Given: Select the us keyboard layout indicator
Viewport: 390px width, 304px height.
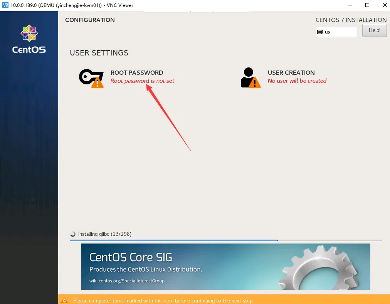Looking at the screenshot, I should pyautogui.click(x=336, y=32).
